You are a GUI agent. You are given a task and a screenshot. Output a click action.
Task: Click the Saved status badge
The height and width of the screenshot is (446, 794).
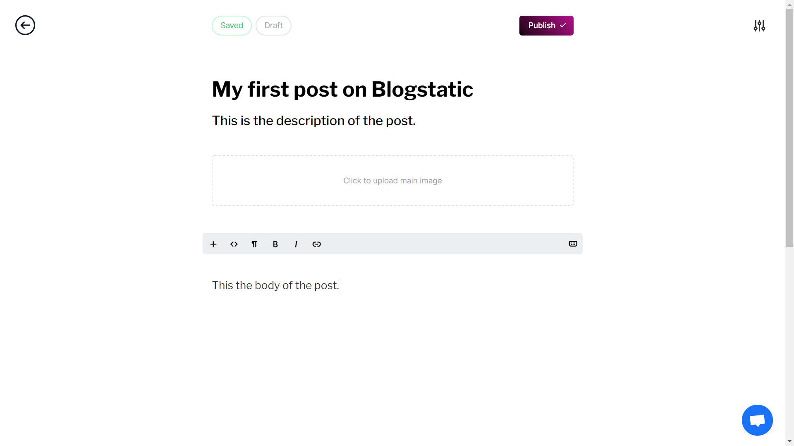tap(232, 25)
